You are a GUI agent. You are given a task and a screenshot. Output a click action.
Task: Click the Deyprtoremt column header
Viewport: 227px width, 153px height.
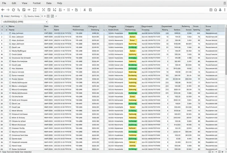pyautogui.click(x=151, y=26)
